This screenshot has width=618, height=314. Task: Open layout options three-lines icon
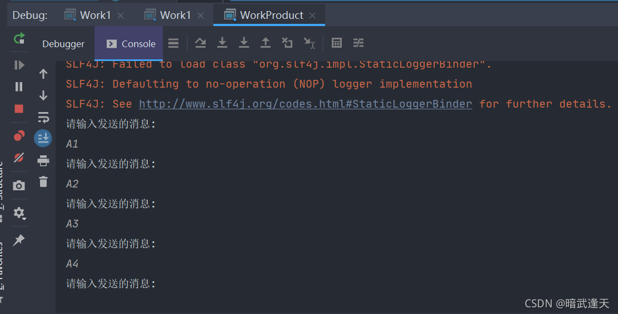[x=173, y=43]
